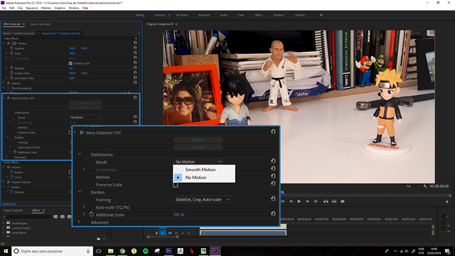This screenshot has height=256, width=455.
Task: Click Analyze button in enlarged Warp Stabilizer
Action: (x=198, y=140)
